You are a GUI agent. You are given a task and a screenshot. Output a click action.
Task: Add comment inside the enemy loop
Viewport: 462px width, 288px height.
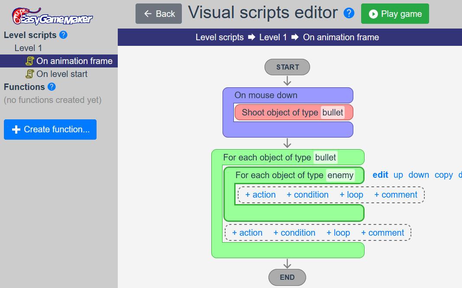click(x=396, y=195)
